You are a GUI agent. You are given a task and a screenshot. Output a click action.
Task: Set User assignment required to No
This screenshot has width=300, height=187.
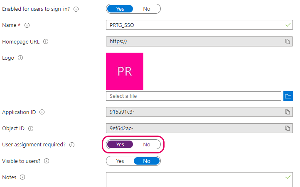click(147, 145)
